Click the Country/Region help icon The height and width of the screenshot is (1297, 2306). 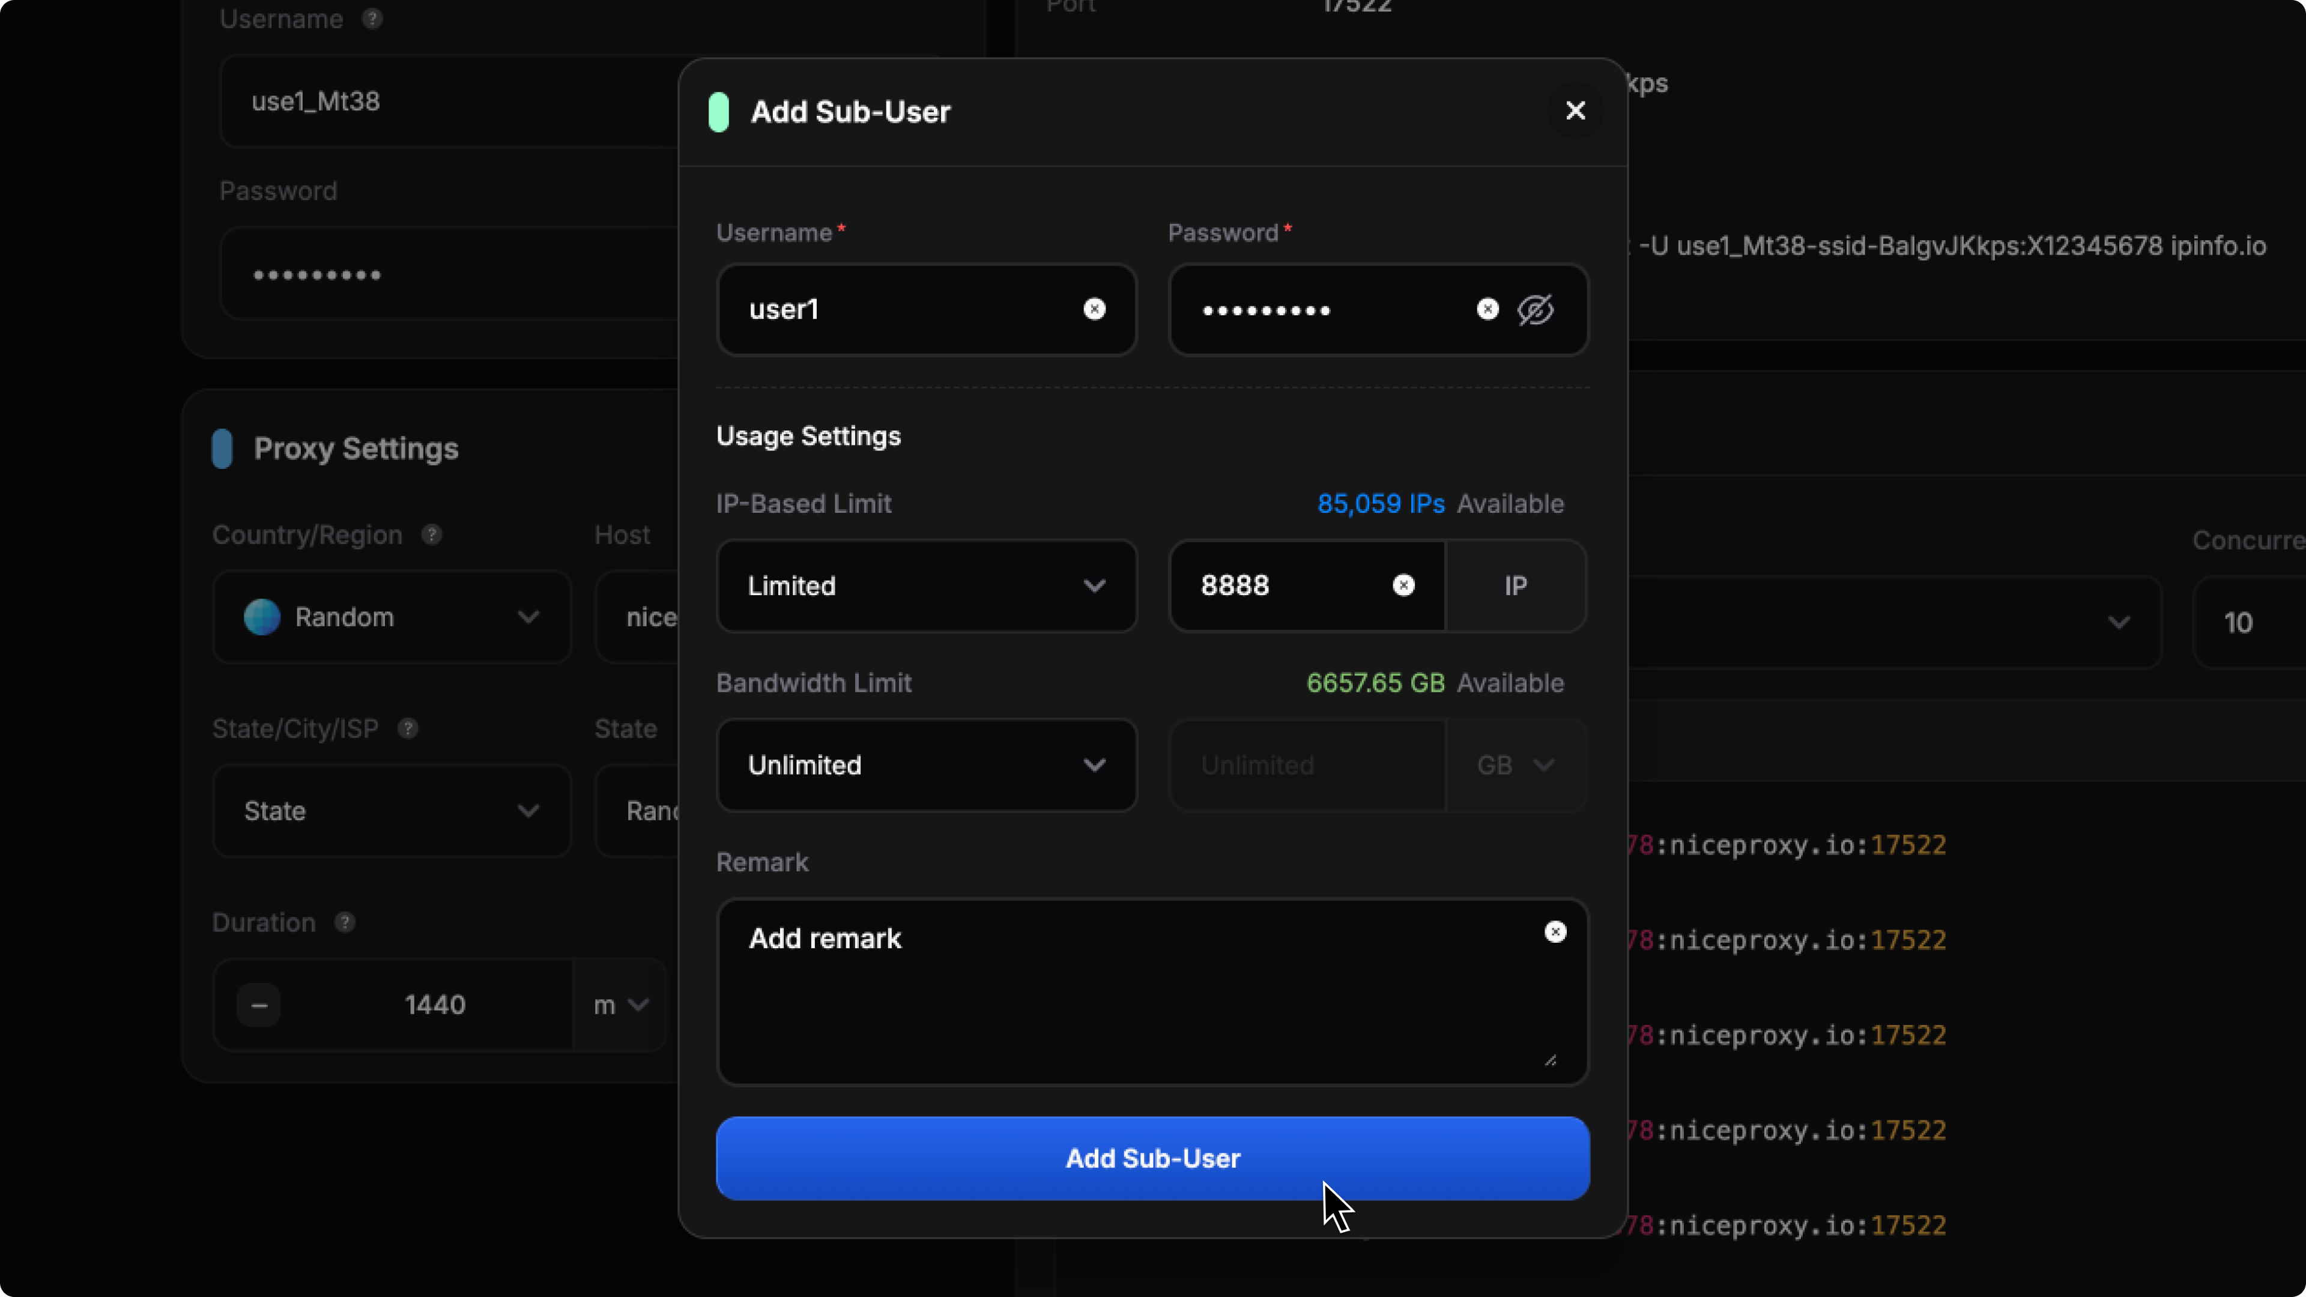pos(432,535)
